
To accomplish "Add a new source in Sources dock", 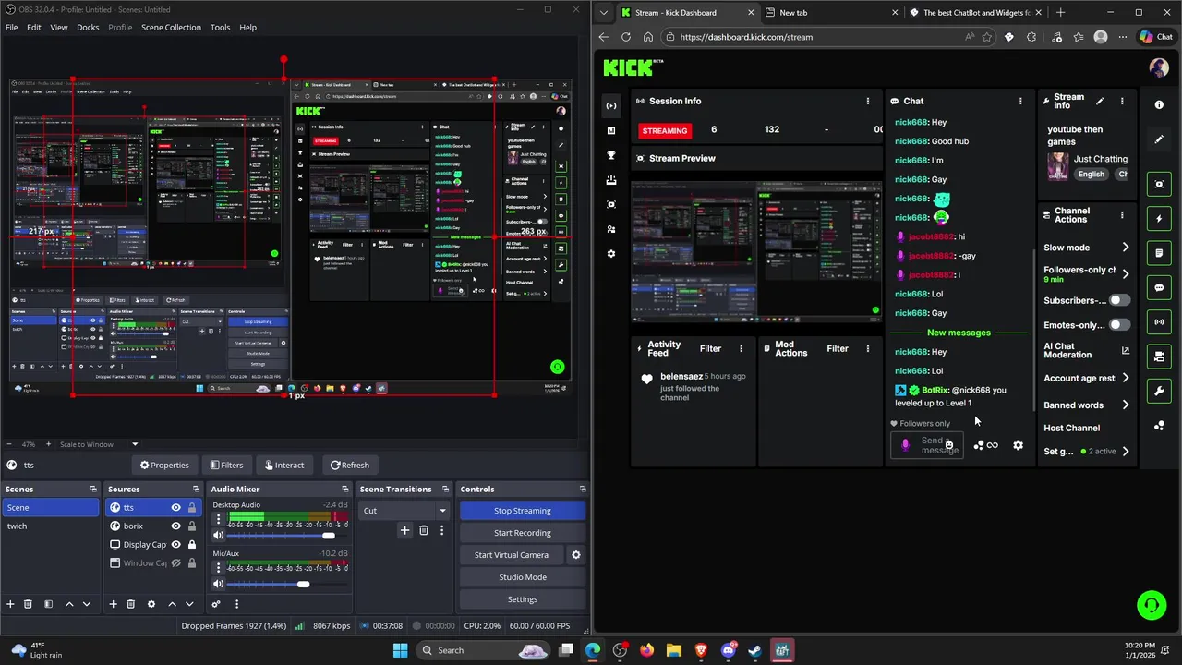I will tap(113, 604).
